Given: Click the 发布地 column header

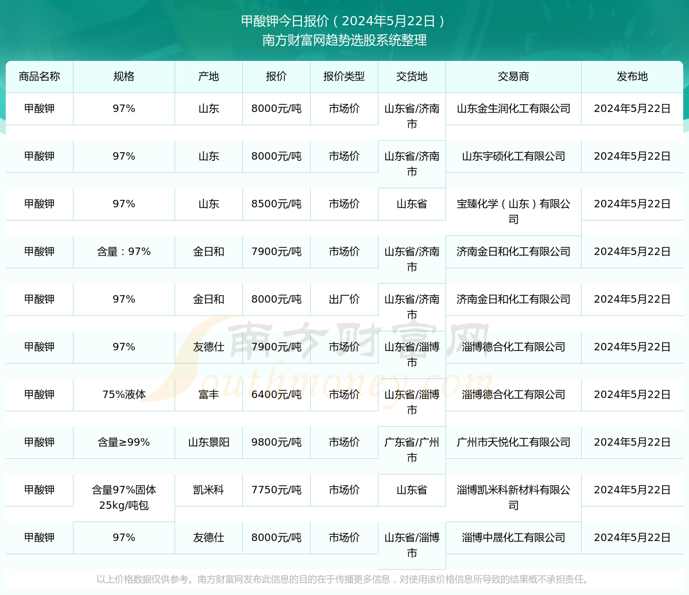Looking at the screenshot, I should click(x=632, y=76).
